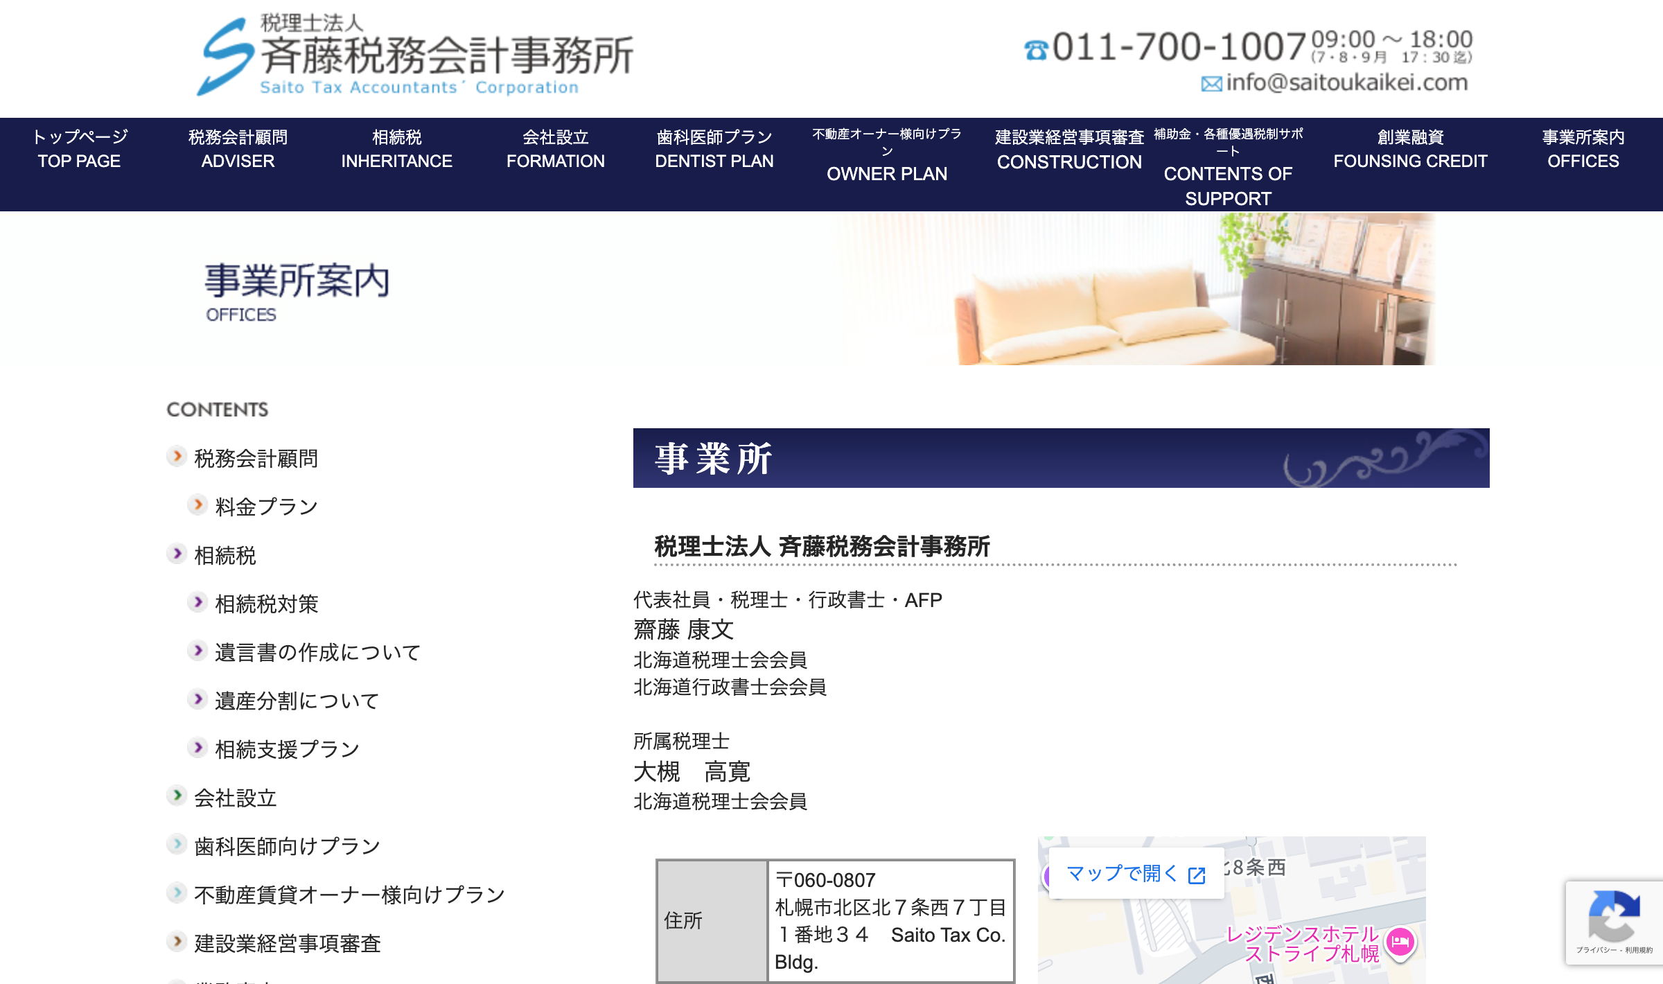The image size is (1663, 984).
Task: Click the green arrow icon beside 会社設立
Action: point(177,796)
